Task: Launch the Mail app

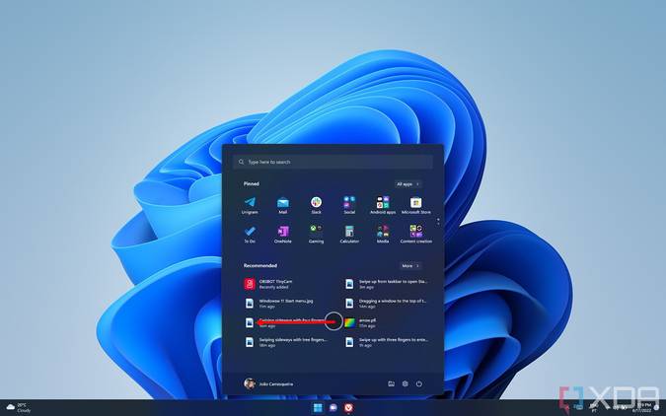Action: (283, 205)
